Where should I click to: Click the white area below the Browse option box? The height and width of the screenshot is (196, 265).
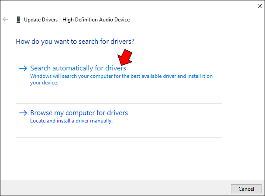pos(118,158)
